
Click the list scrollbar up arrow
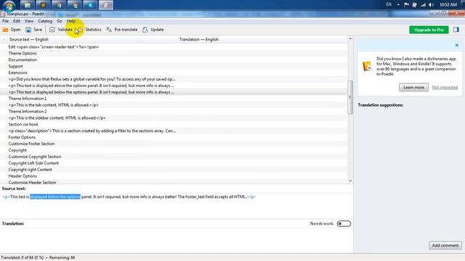coord(350,38)
